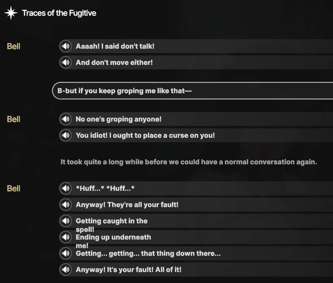Play the "*Huff...* *Huff...*" audio
This screenshot has height=283, width=333.
tap(65, 188)
